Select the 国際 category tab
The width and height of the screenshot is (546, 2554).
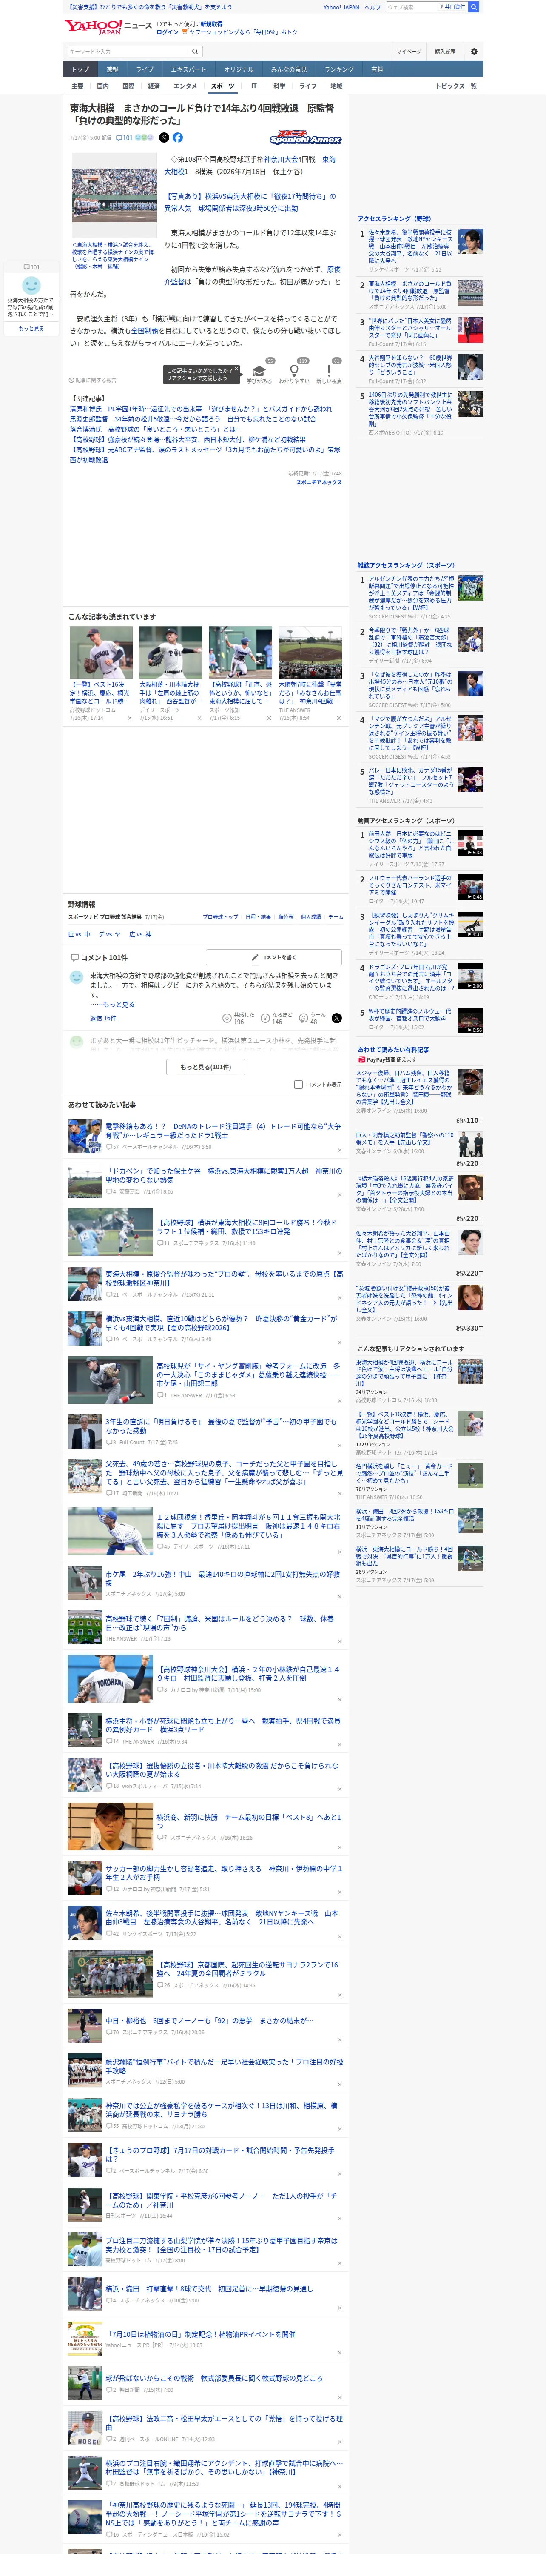[x=128, y=86]
